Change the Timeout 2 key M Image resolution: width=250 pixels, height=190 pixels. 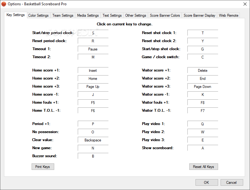pos(93,57)
